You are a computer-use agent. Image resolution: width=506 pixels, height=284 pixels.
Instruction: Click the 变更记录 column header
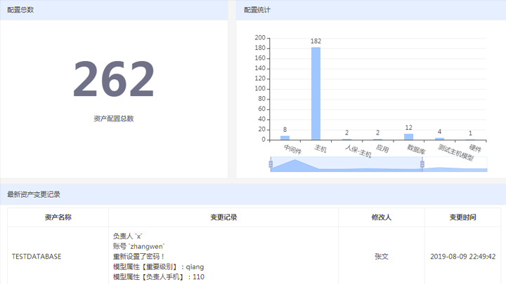point(223,217)
